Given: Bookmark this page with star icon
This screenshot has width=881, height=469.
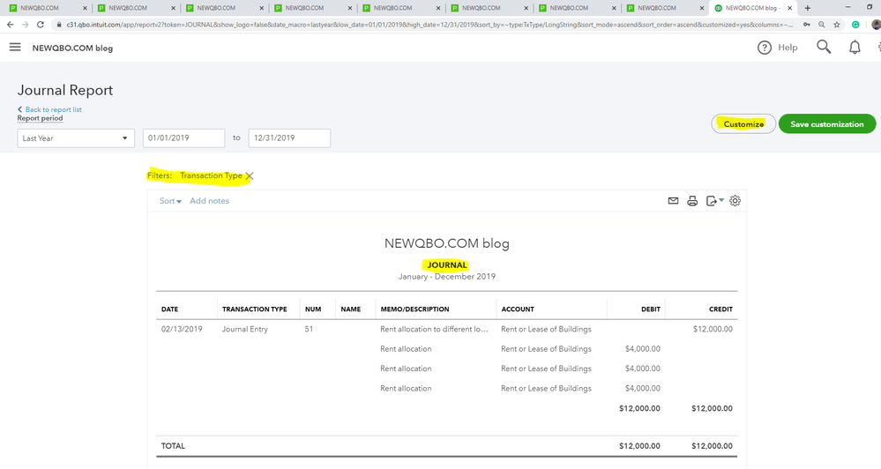Looking at the screenshot, I should (x=837, y=25).
